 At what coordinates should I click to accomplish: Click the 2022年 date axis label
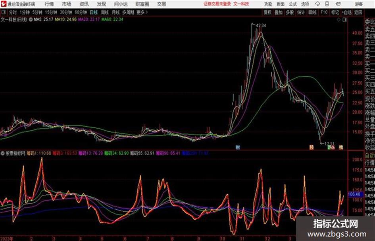[x=6, y=239]
